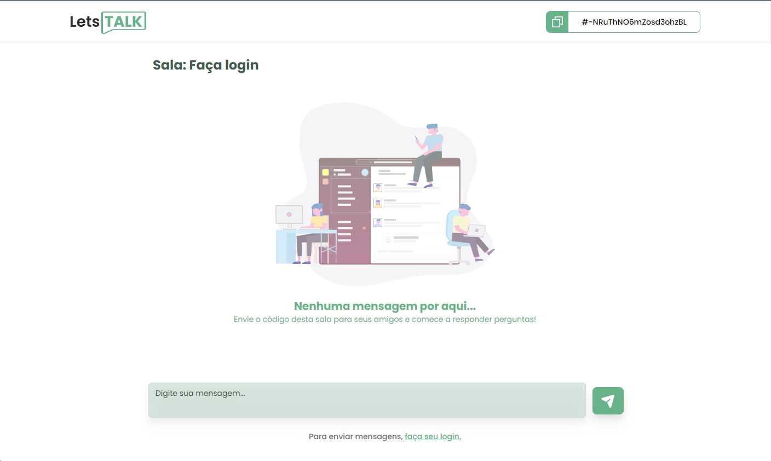Click the 'Sala: Faça login' heading
The image size is (771, 461).
(x=206, y=65)
